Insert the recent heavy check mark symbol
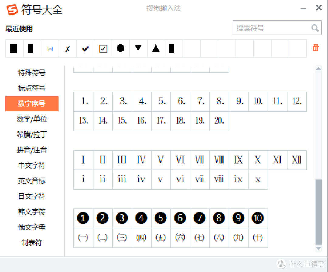This screenshot has width=328, height=272. [x=85, y=49]
